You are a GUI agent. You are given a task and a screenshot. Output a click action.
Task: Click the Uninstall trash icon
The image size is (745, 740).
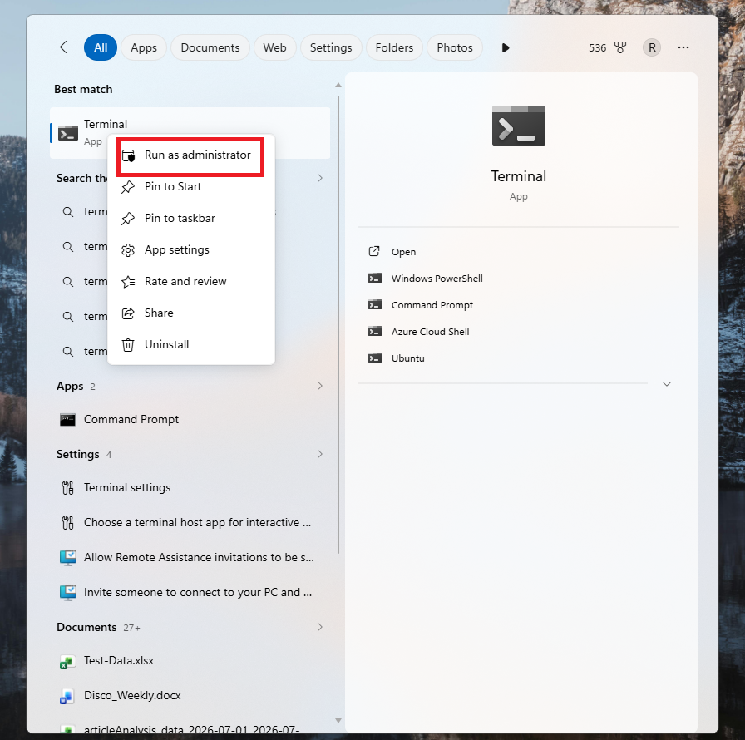[128, 345]
